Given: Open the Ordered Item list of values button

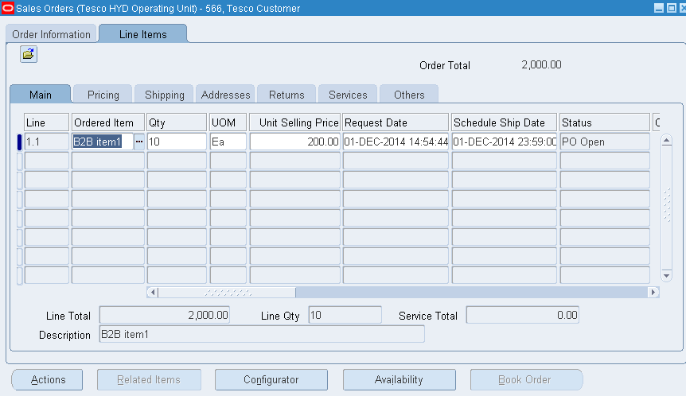Looking at the screenshot, I should point(139,142).
